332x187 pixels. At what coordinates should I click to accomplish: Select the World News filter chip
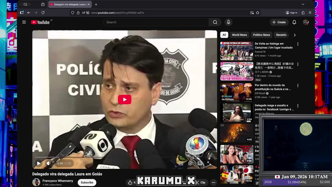pyautogui.click(x=239, y=35)
